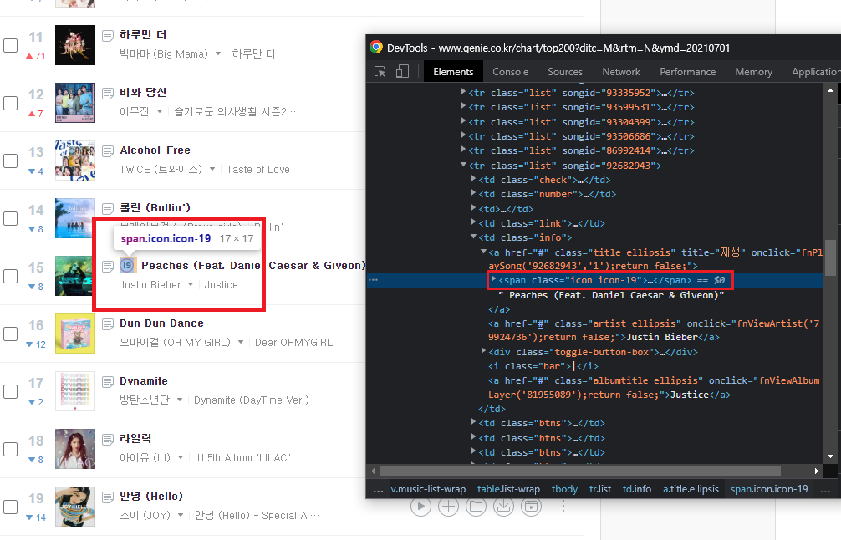841x540 pixels.
Task: Check the checkbox for rank 19 안녕 (Hello)
Action: point(11,507)
